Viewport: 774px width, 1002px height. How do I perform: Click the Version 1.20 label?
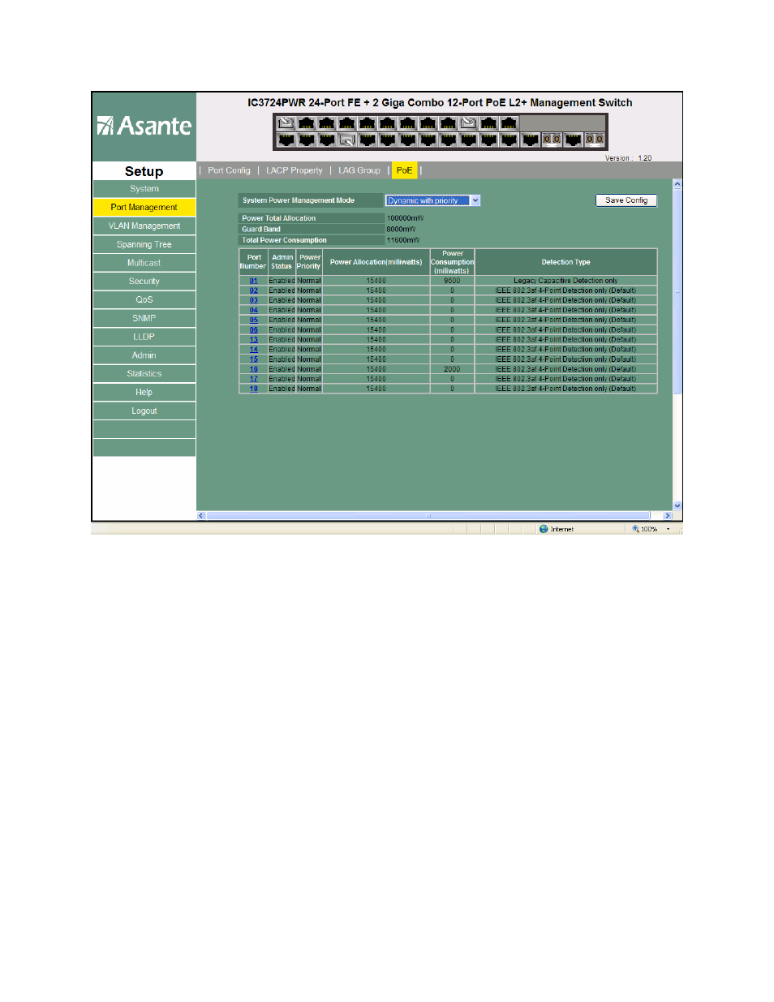pyautogui.click(x=628, y=158)
